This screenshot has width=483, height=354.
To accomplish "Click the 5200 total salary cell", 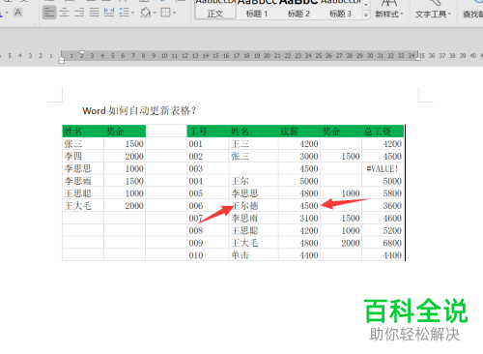I will [383, 230].
